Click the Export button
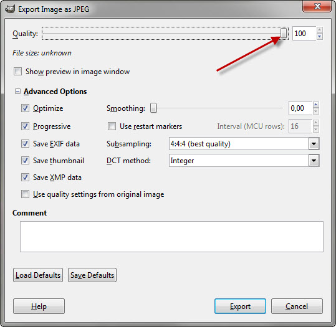The height and width of the screenshot is (327, 336). 240,306
